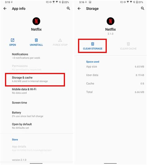
Task: Tap the CLEAR STORAGE button
Action: [92, 46]
